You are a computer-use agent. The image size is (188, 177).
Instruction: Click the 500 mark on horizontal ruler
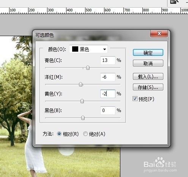(88, 10)
